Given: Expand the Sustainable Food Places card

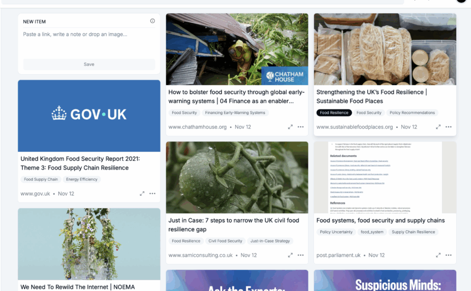Looking at the screenshot, I should (438, 127).
